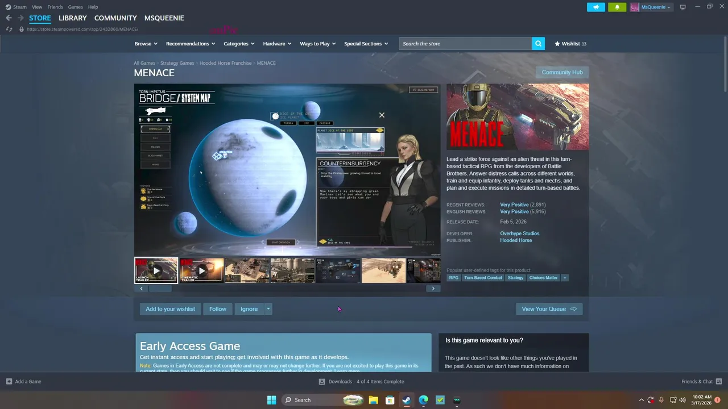Open Microsoft Edge from the taskbar
The image size is (728, 409).
[x=423, y=400]
